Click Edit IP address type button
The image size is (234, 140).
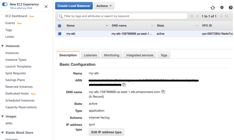click(106, 132)
